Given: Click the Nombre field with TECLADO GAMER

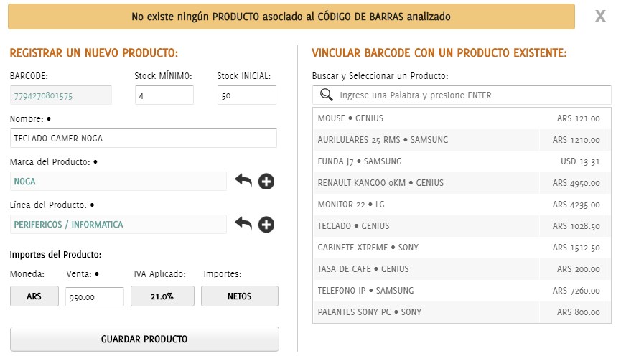Looking at the screenshot, I should [x=144, y=139].
